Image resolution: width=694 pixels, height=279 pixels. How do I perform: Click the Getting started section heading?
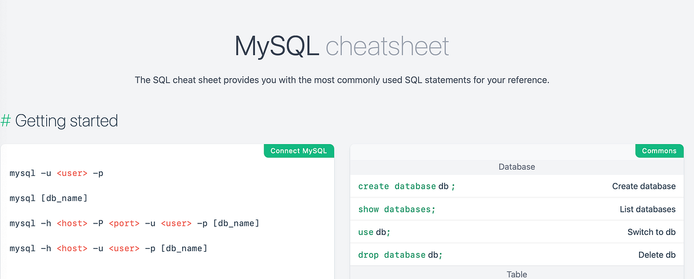[x=67, y=120]
